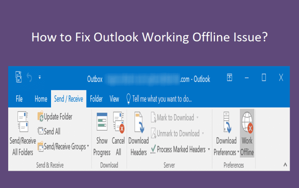Click the Send All envelope icon
Viewport: 299px width, 188px height.
[40, 131]
